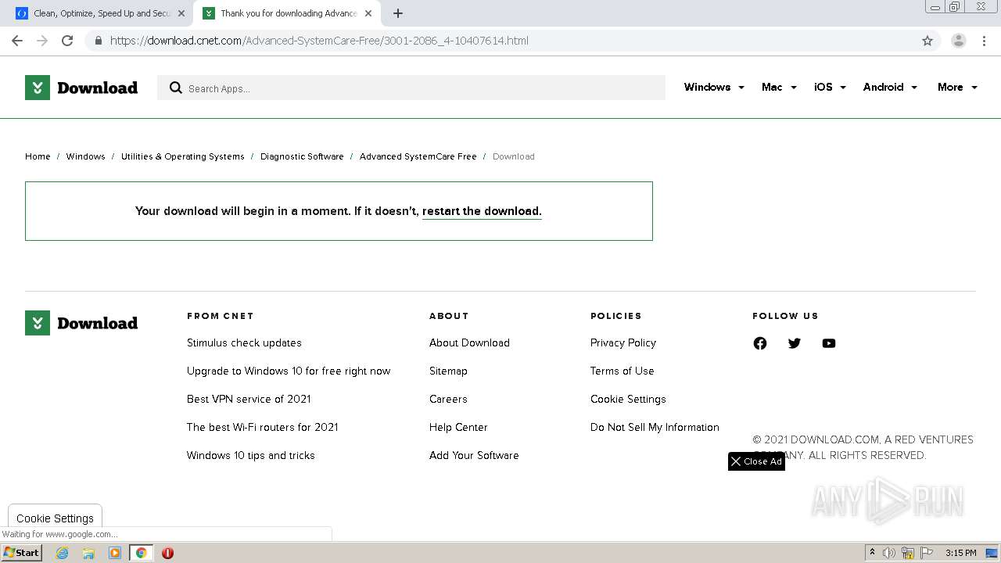Open CNET YouTube channel icon

(829, 343)
